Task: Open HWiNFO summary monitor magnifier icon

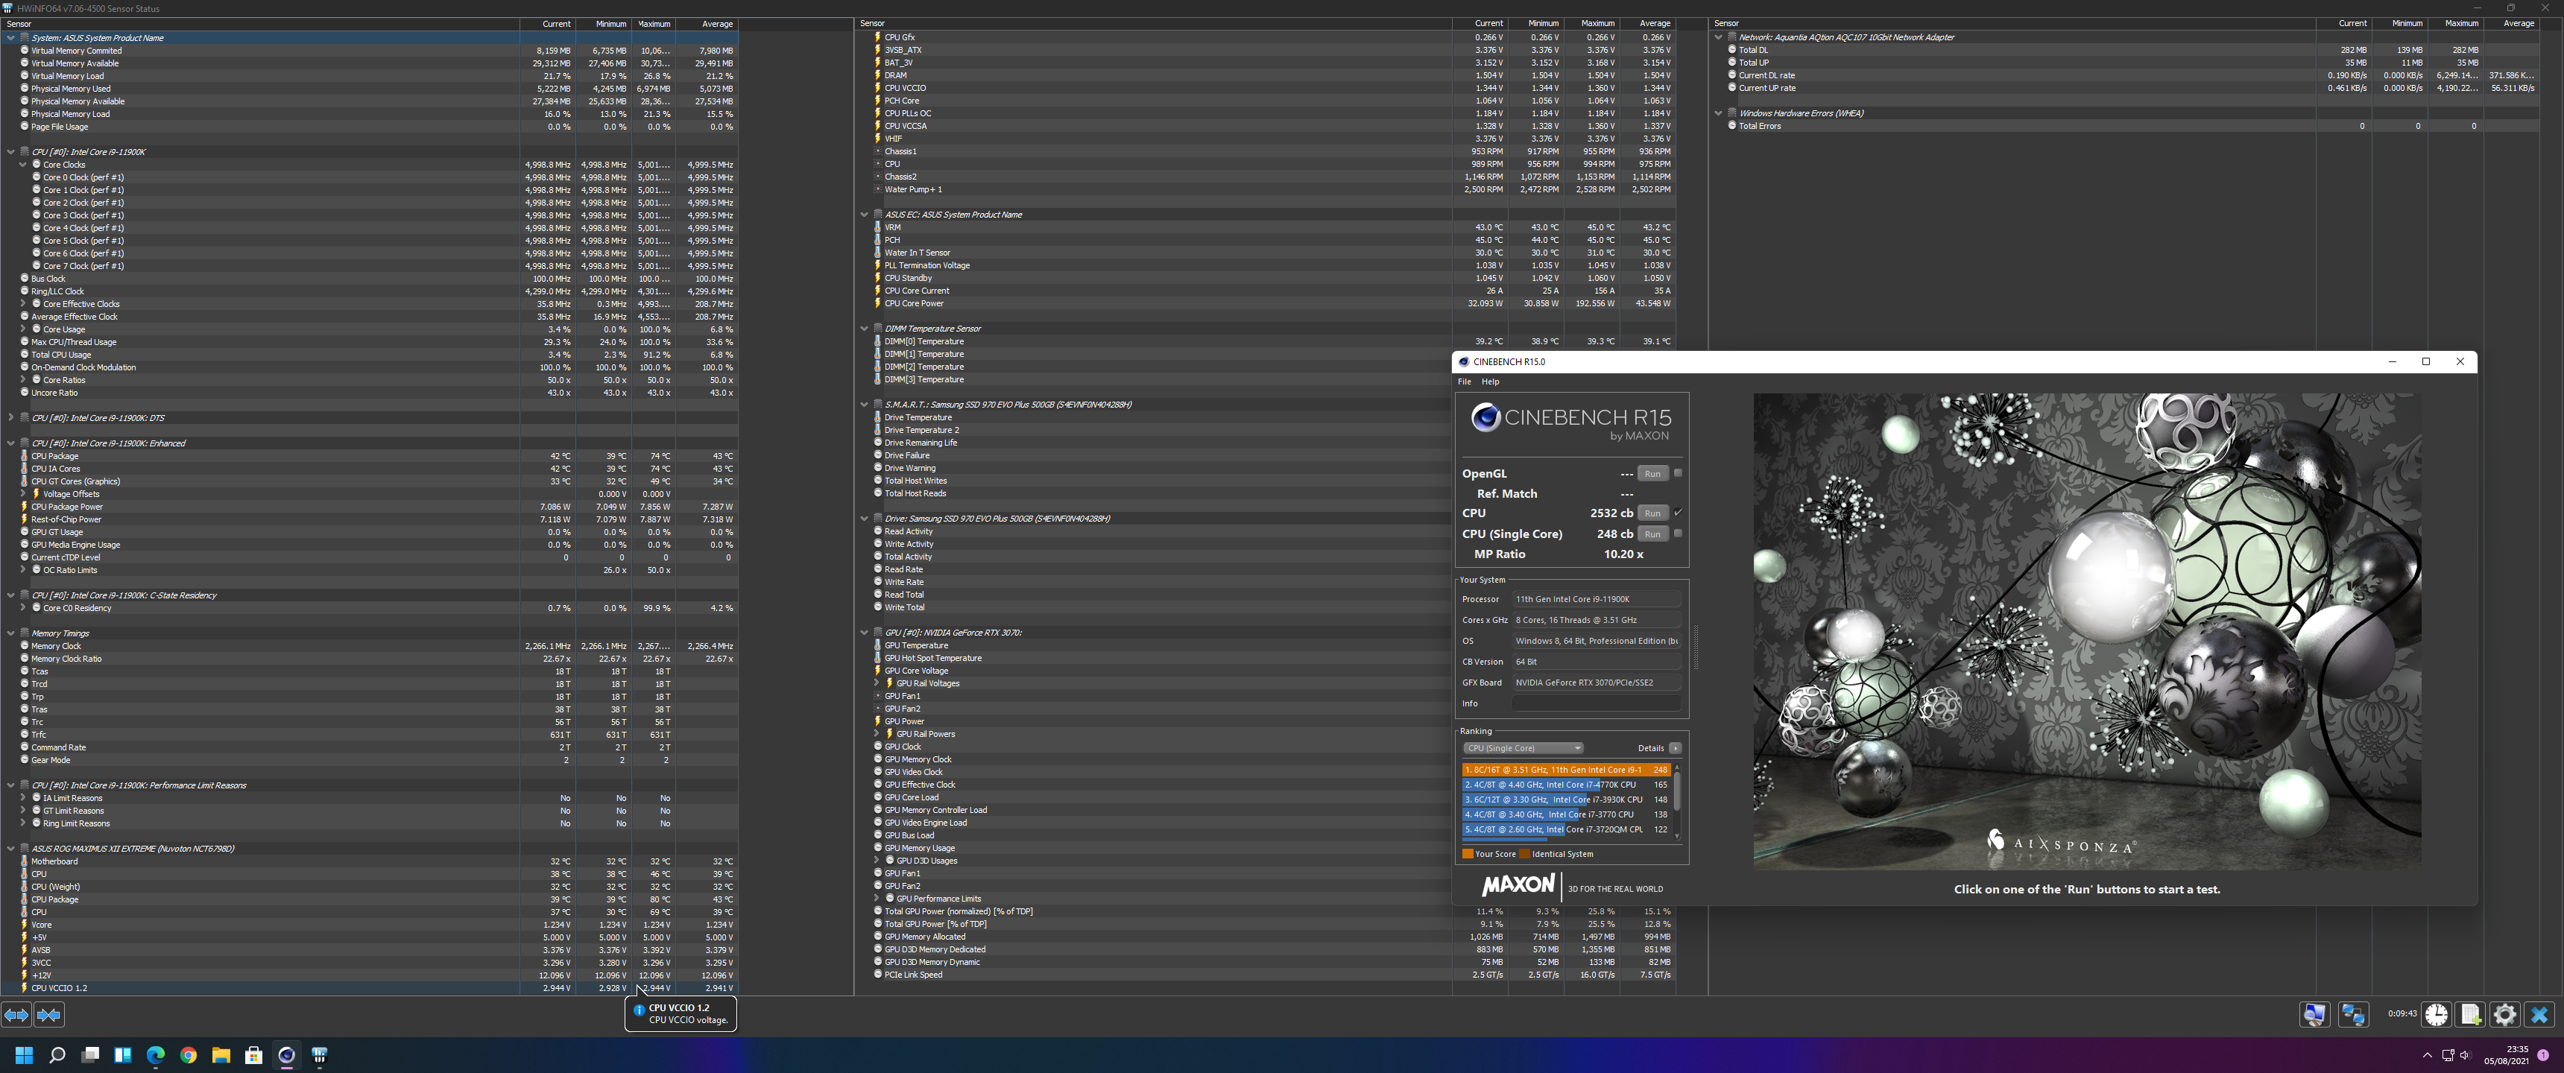Action: 2314,1014
